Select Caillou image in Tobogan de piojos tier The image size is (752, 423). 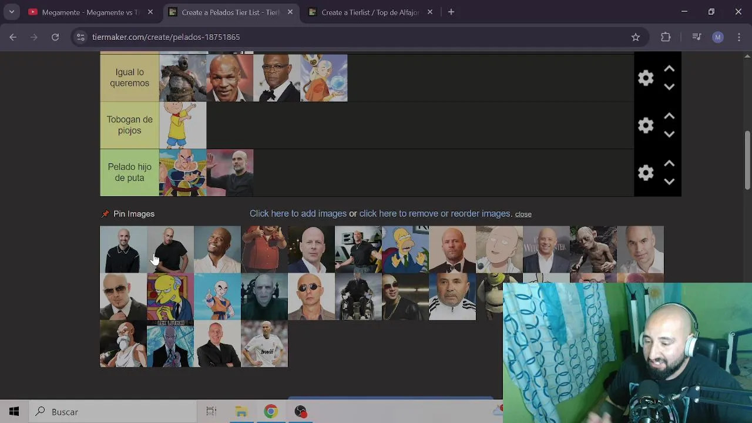(x=183, y=125)
